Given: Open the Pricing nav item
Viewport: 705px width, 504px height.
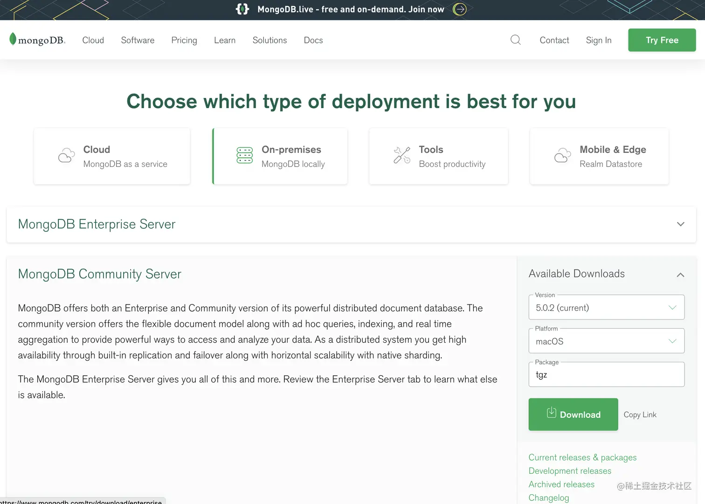Looking at the screenshot, I should pos(184,40).
